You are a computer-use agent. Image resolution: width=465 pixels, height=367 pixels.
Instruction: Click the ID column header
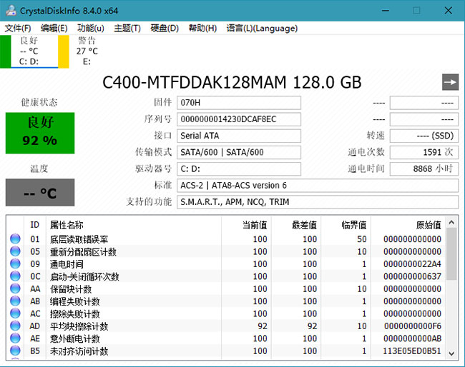click(x=35, y=225)
